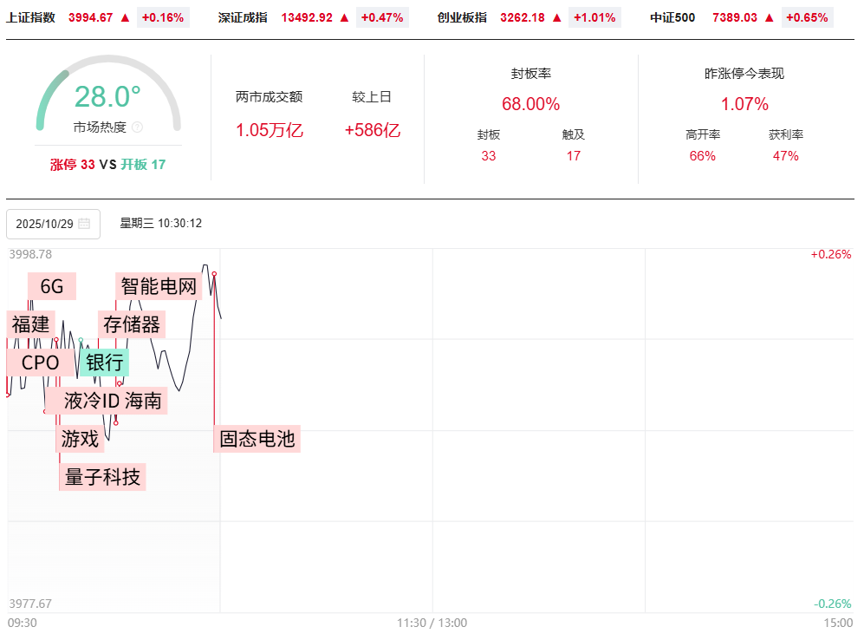The image size is (864, 640).
Task: Click the 量子科技 sector label
Action: coord(102,476)
